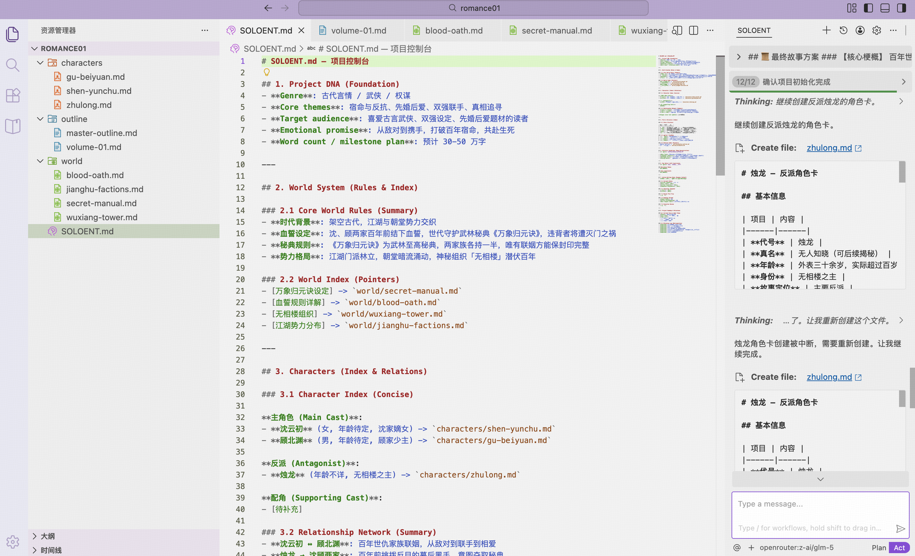Open second zhulong.md external-link icon
915x556 pixels.
pyautogui.click(x=858, y=377)
